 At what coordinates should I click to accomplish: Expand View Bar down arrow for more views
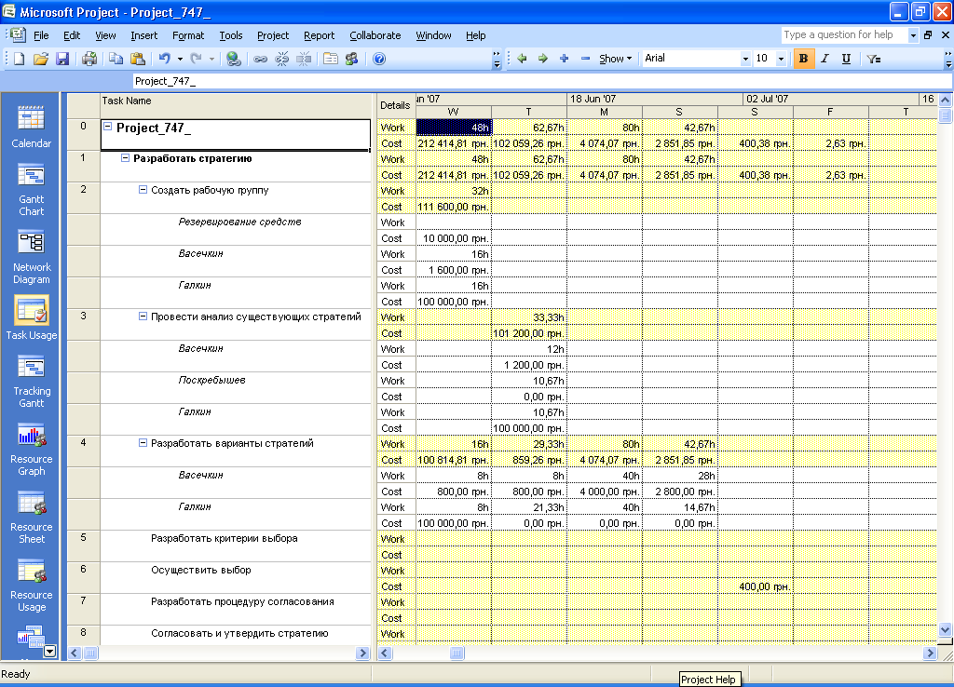50,651
